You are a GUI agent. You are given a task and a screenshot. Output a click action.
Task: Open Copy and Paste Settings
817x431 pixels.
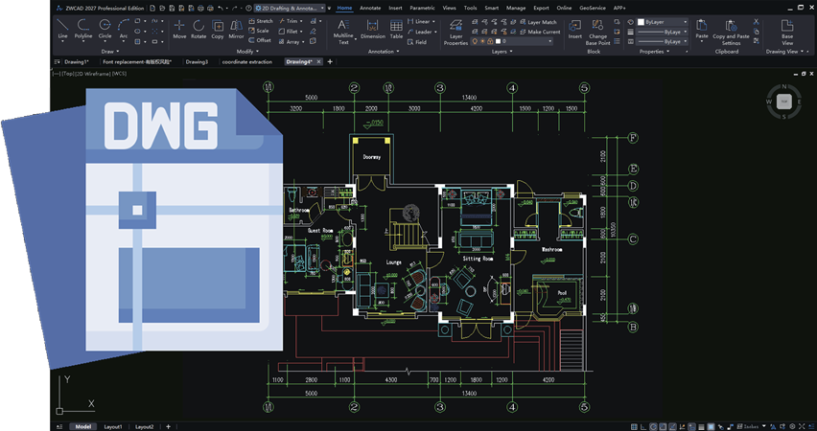[731, 33]
